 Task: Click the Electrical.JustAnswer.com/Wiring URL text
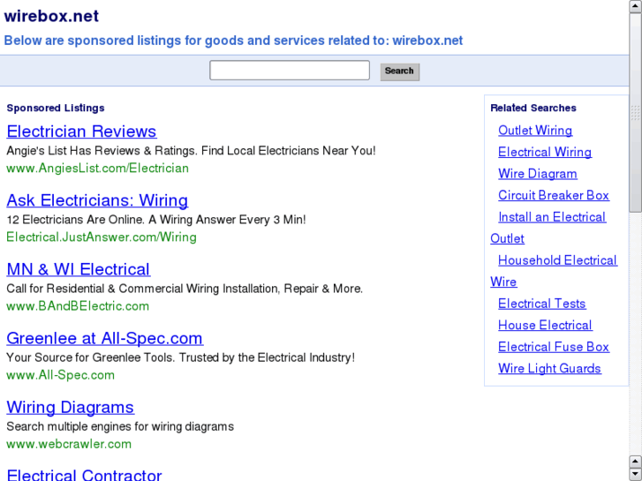(x=102, y=237)
